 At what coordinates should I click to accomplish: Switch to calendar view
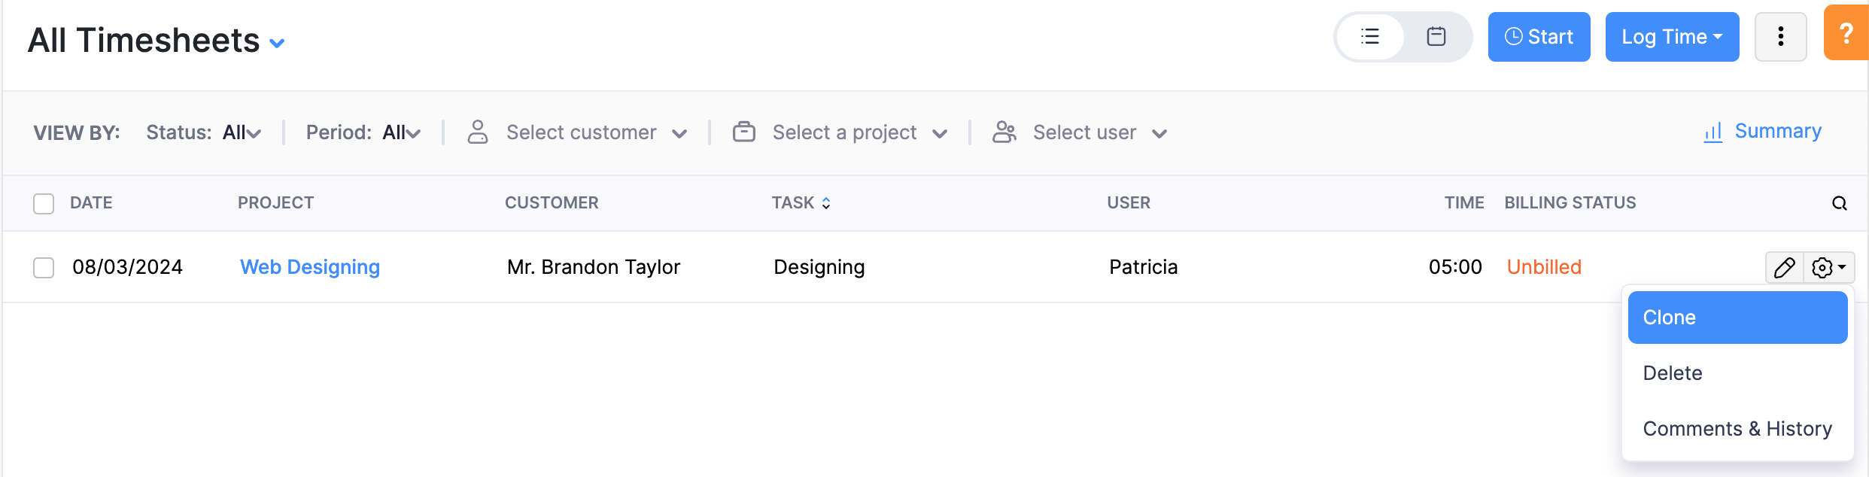pyautogui.click(x=1436, y=36)
